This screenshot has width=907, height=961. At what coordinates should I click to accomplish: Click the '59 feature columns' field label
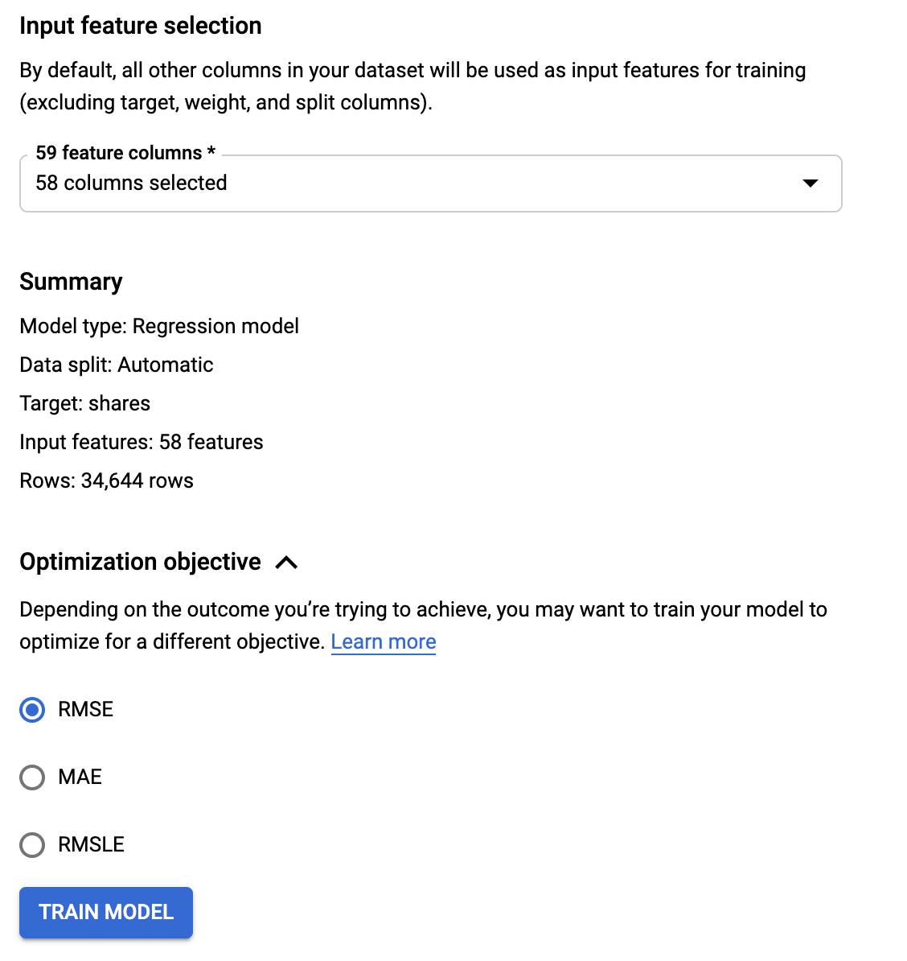125,153
